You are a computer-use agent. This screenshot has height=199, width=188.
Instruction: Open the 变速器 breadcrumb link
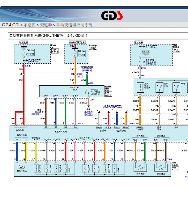46,25
